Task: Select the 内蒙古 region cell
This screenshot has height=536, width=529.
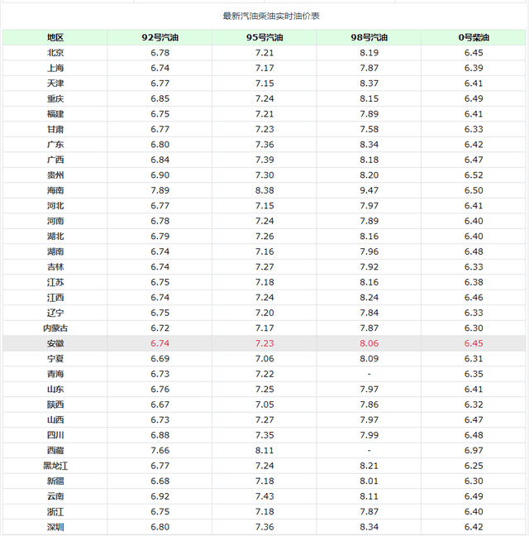Action: point(55,328)
